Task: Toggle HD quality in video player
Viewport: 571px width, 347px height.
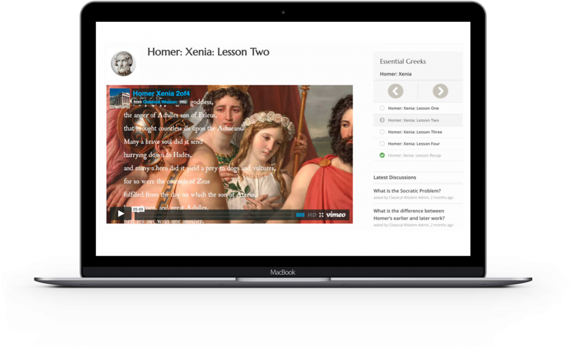Action: tap(312, 215)
